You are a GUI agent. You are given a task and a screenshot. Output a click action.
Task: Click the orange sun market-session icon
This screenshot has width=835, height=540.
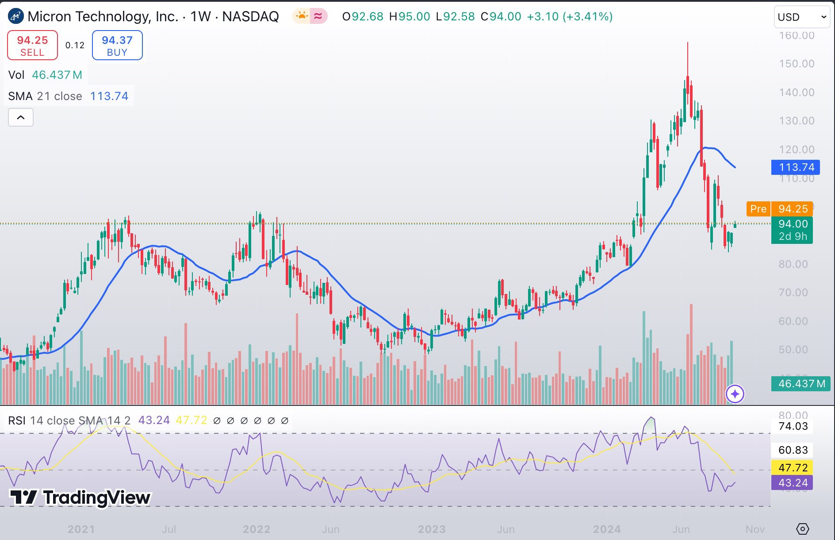click(x=302, y=17)
